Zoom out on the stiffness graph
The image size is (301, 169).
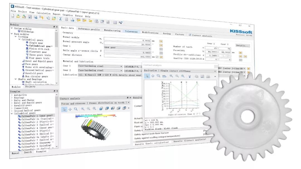point(177,76)
